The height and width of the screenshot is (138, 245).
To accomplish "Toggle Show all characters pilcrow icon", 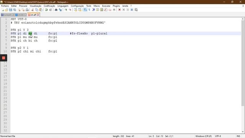I will (89, 10).
